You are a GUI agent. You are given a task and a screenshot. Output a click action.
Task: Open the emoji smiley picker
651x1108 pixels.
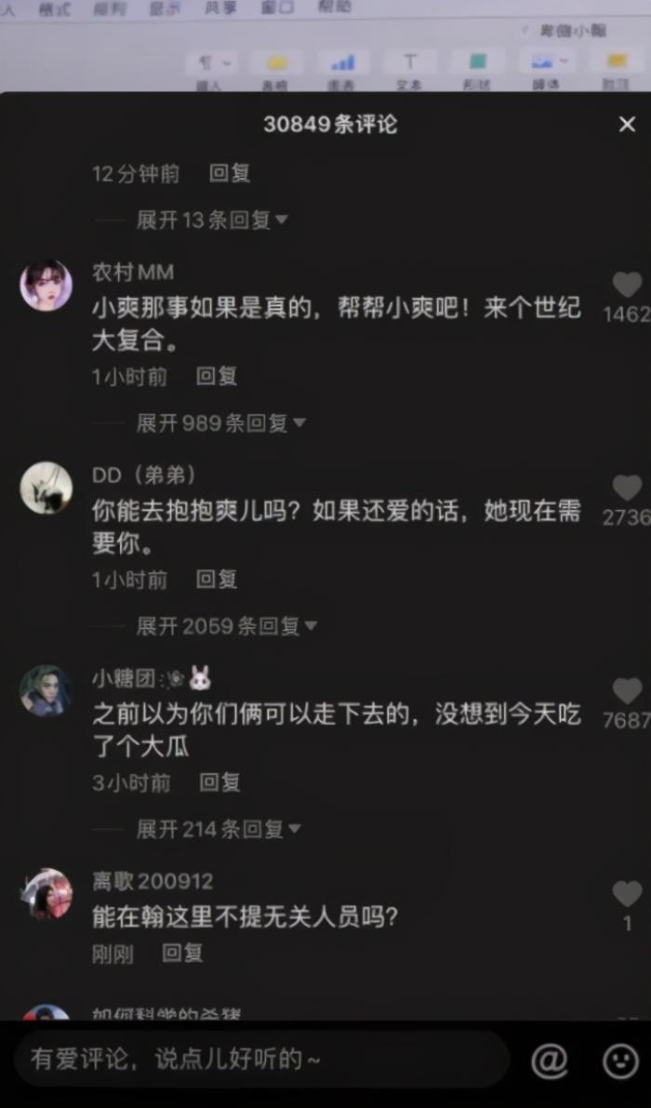click(x=620, y=1060)
